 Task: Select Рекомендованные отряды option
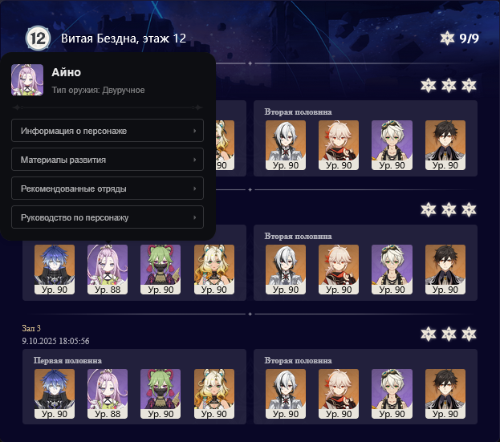(x=108, y=189)
